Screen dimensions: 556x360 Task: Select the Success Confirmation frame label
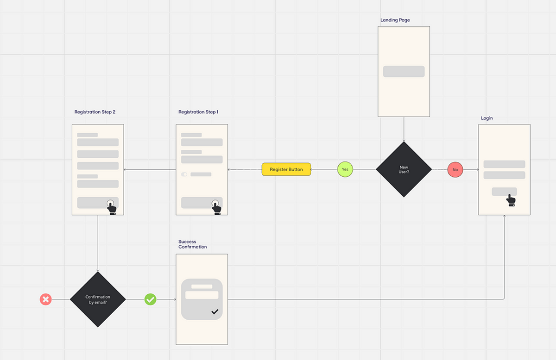coord(191,244)
